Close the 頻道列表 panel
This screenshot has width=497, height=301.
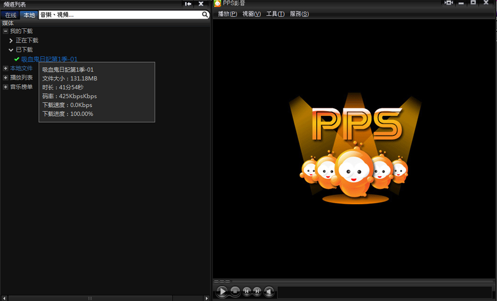tap(201, 4)
